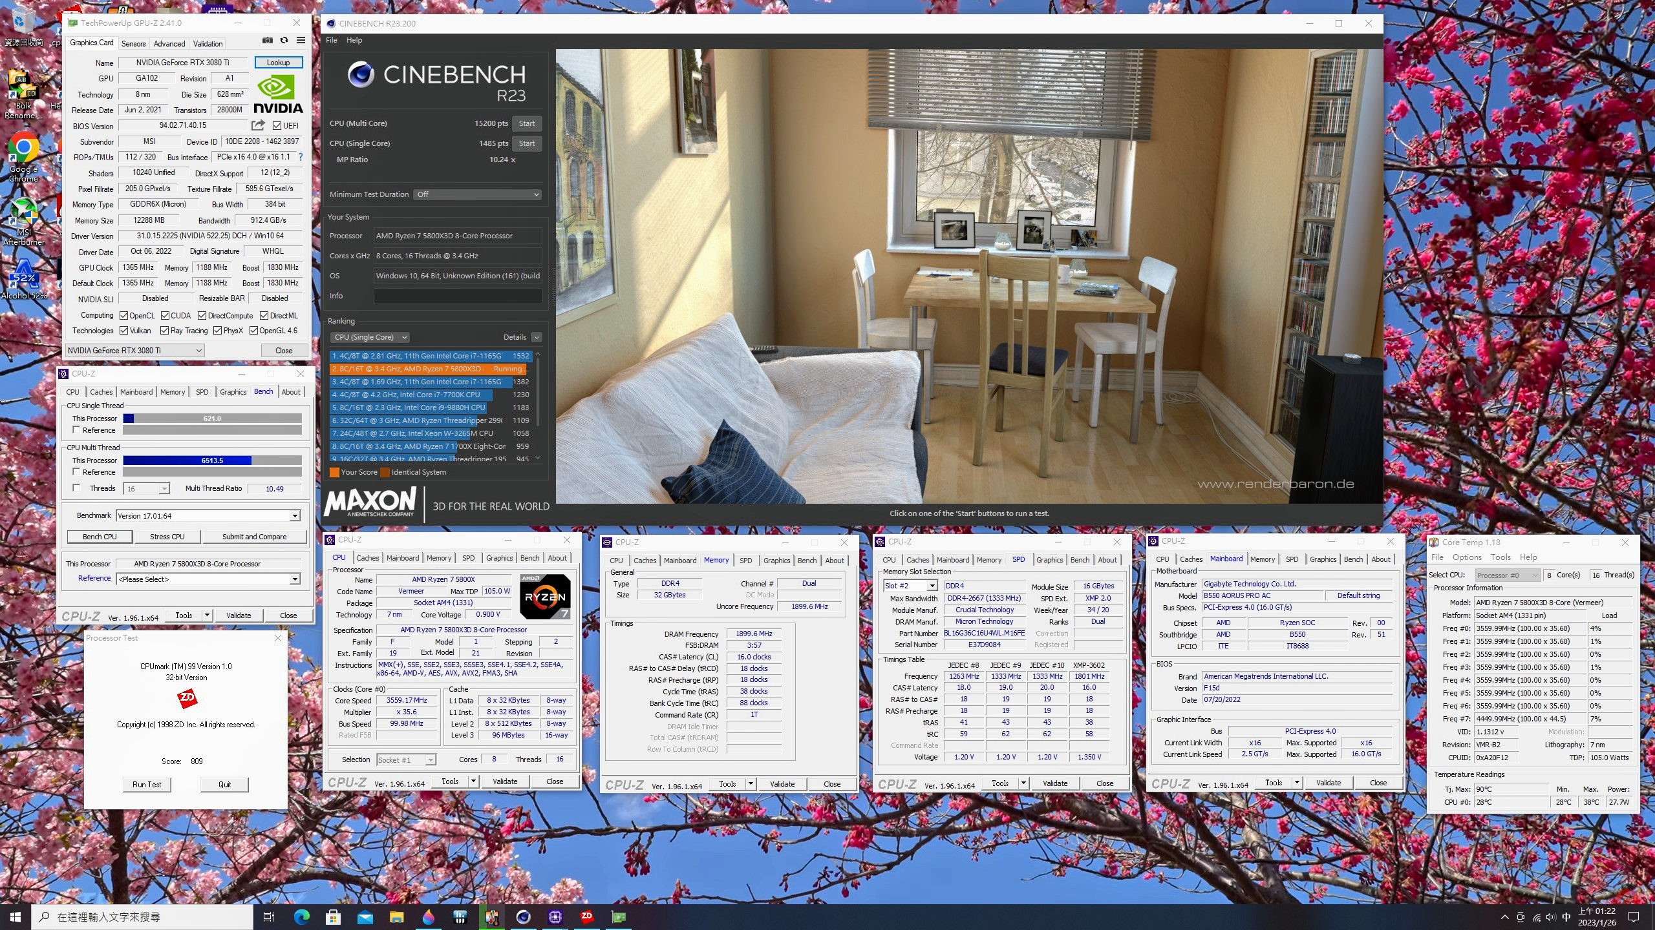Open the Select CPU Processor #0 dropdown
1655x930 pixels.
click(x=1507, y=575)
